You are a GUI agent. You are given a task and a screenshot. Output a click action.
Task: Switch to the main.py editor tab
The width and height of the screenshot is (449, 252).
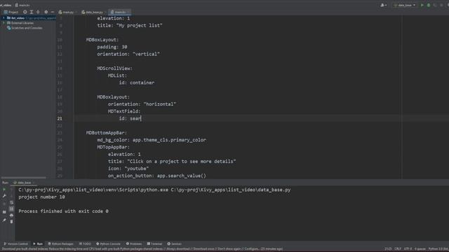point(67,12)
